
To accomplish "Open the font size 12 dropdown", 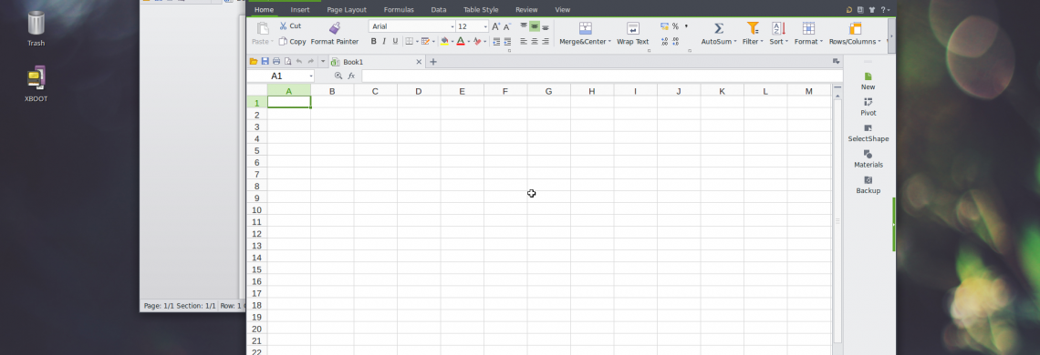I will pos(485,26).
